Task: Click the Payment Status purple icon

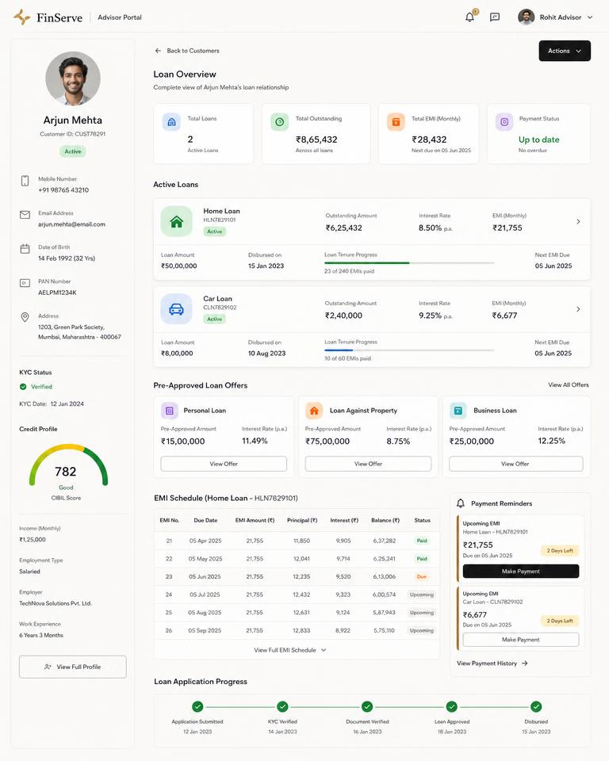Action: 504,122
